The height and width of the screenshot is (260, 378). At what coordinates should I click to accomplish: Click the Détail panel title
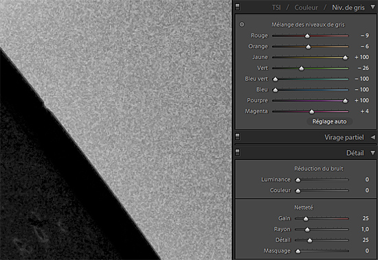355,153
